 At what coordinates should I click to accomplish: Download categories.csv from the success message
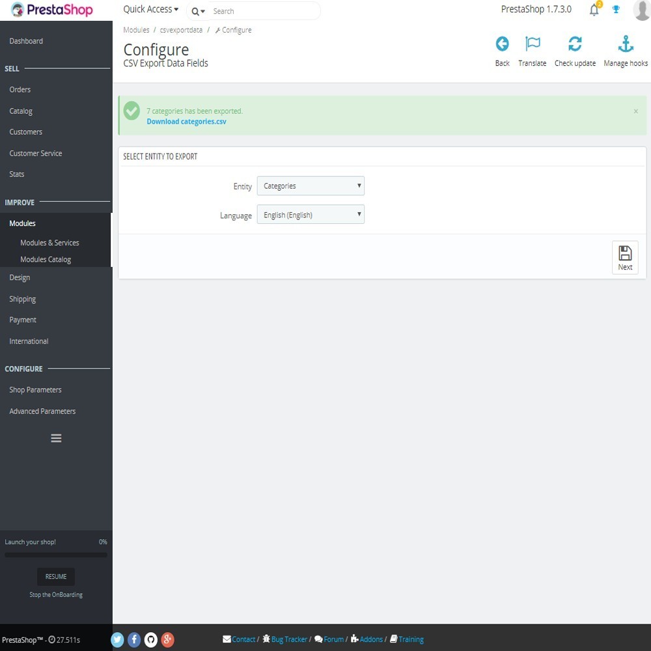[186, 121]
